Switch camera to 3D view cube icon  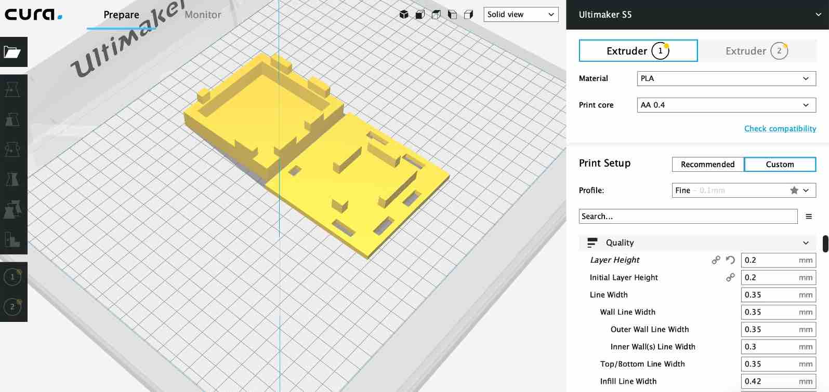click(404, 15)
